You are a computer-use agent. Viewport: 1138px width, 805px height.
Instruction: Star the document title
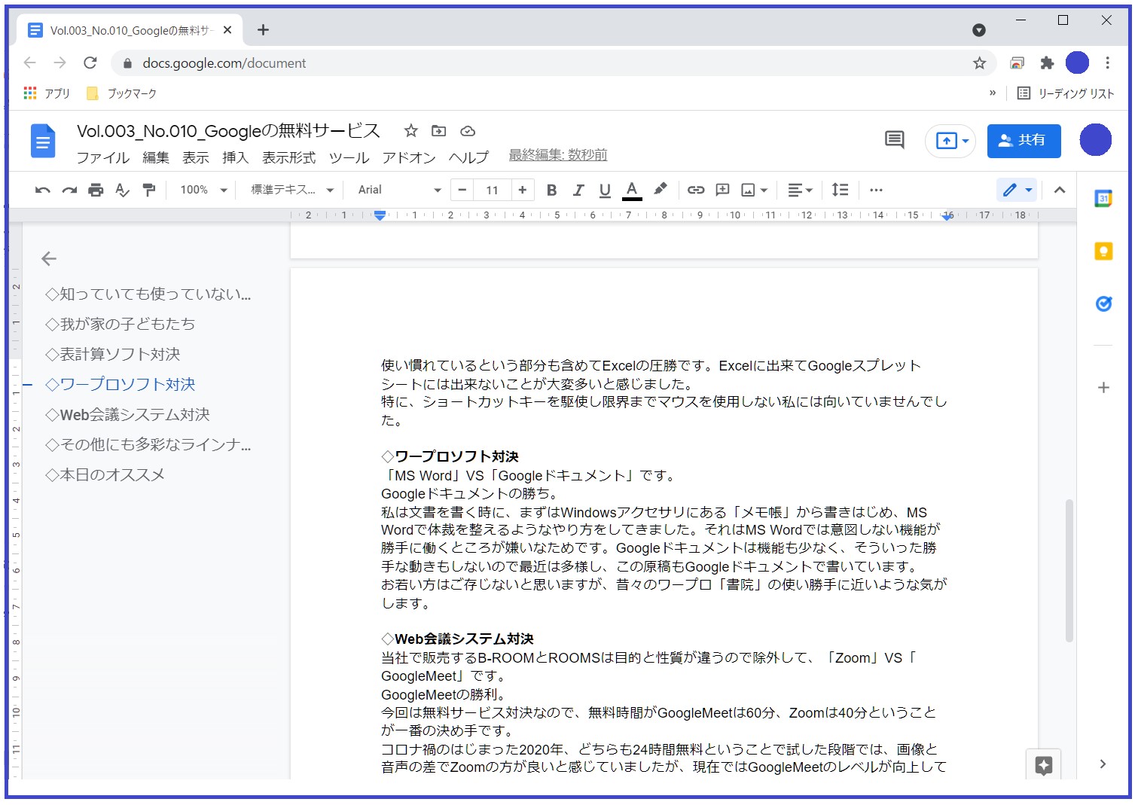[x=410, y=131]
